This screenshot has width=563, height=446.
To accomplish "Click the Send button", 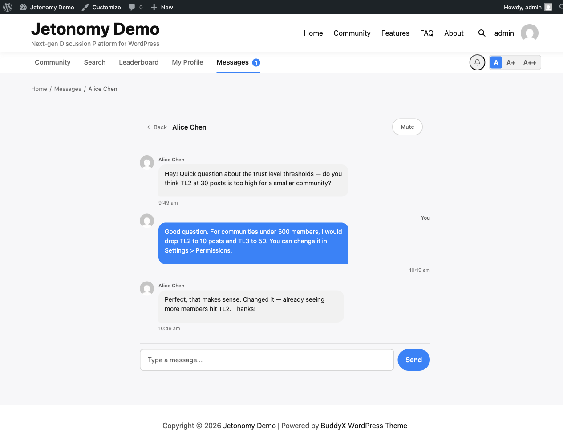I will point(413,360).
